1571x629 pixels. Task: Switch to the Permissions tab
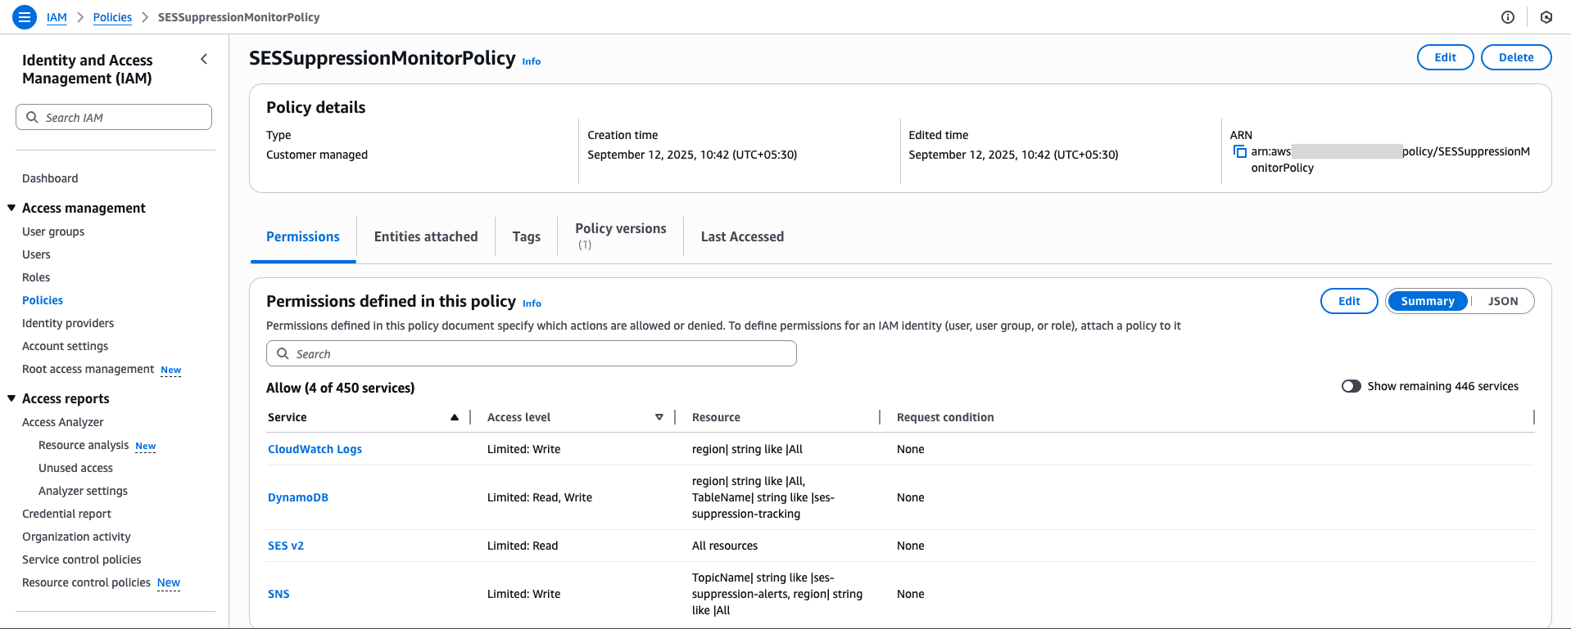[x=303, y=236]
